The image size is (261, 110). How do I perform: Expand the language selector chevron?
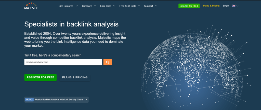(x=237, y=6)
